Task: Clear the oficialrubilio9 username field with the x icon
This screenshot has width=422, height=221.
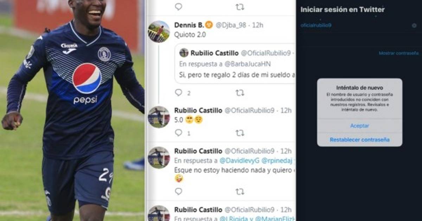Action: point(414,26)
